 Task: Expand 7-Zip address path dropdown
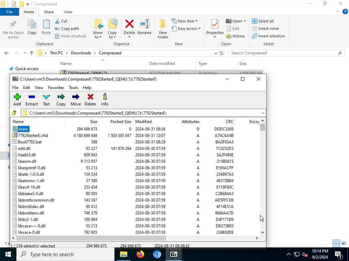click(x=263, y=113)
